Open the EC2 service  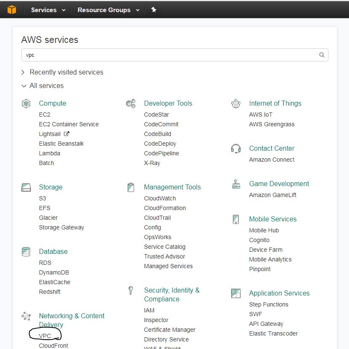tap(45, 115)
